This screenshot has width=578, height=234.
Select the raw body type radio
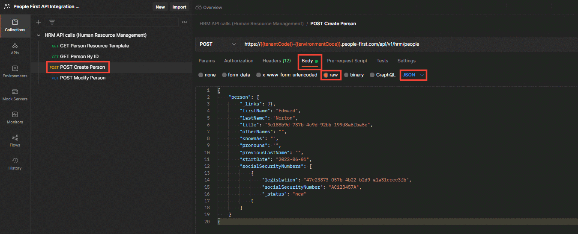tap(326, 75)
